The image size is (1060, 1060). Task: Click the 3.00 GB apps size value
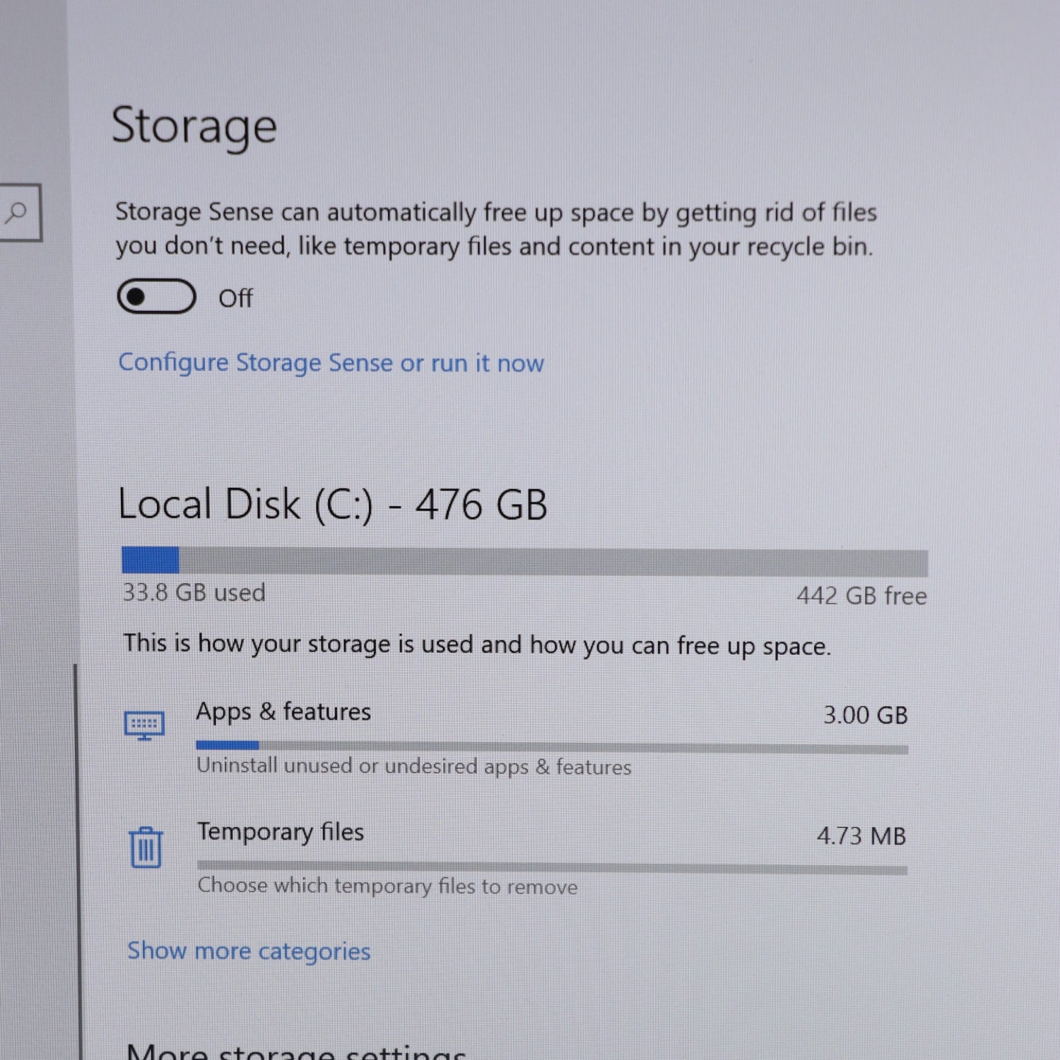(x=865, y=715)
